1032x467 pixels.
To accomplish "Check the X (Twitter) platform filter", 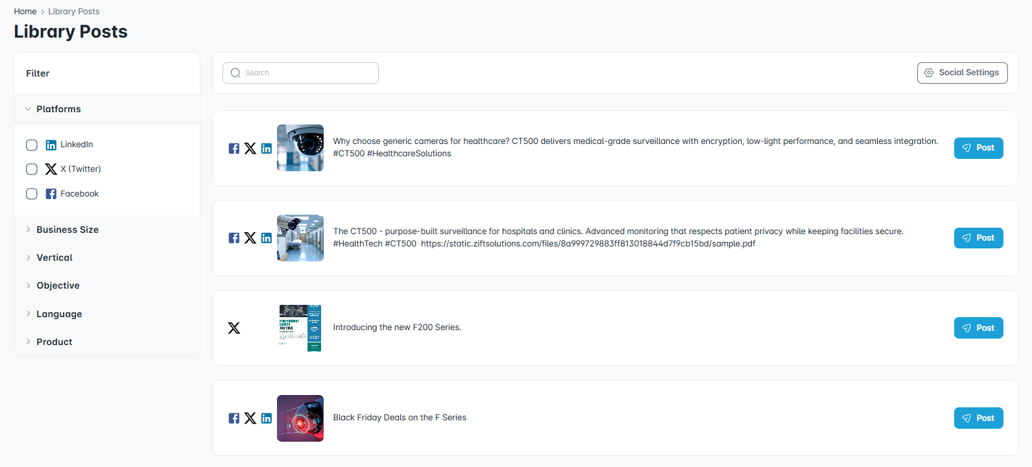I will [x=32, y=169].
